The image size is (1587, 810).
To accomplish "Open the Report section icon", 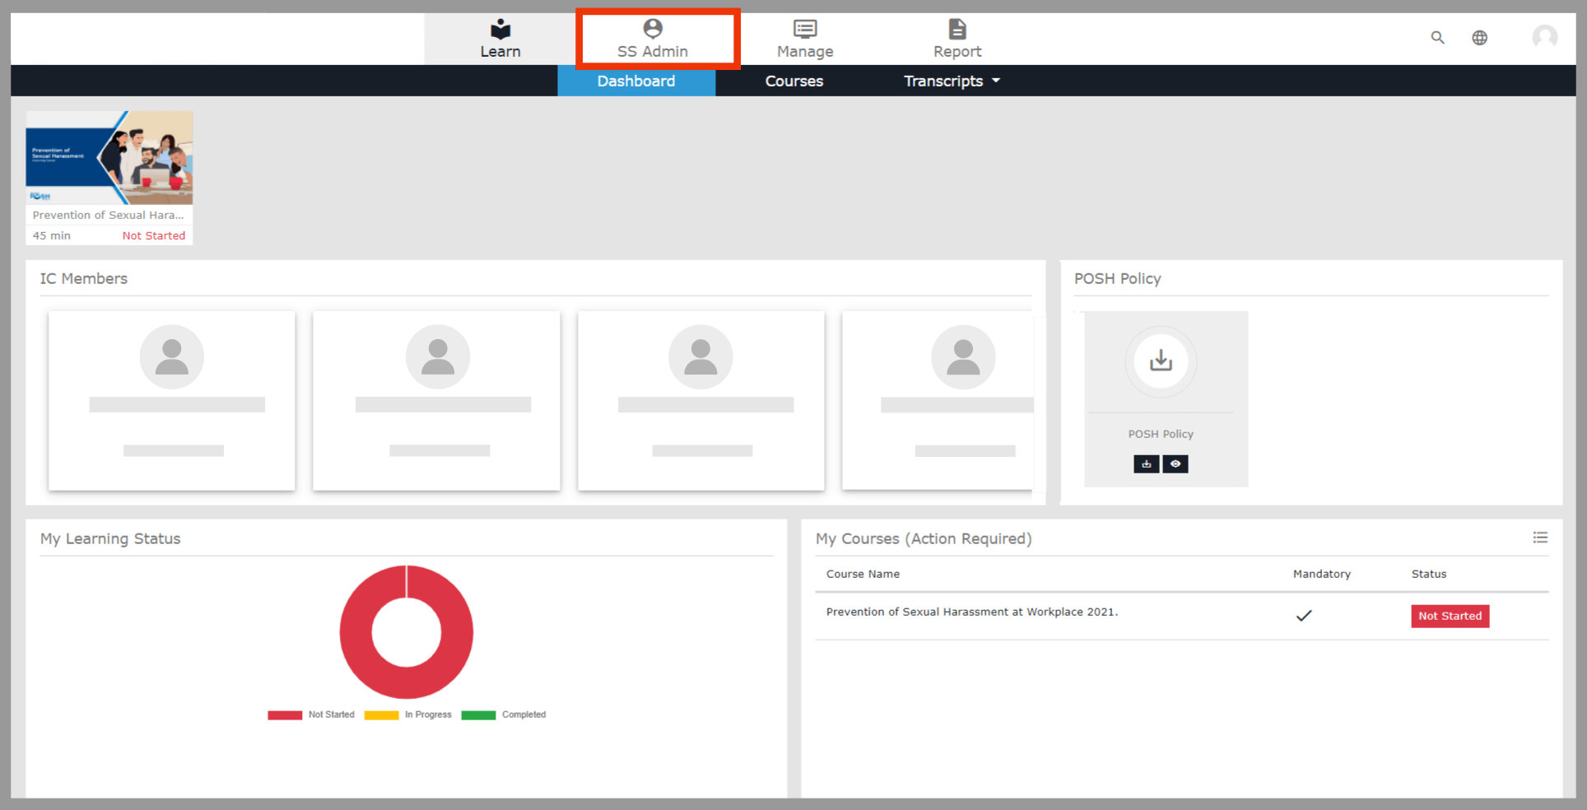I will click(956, 30).
